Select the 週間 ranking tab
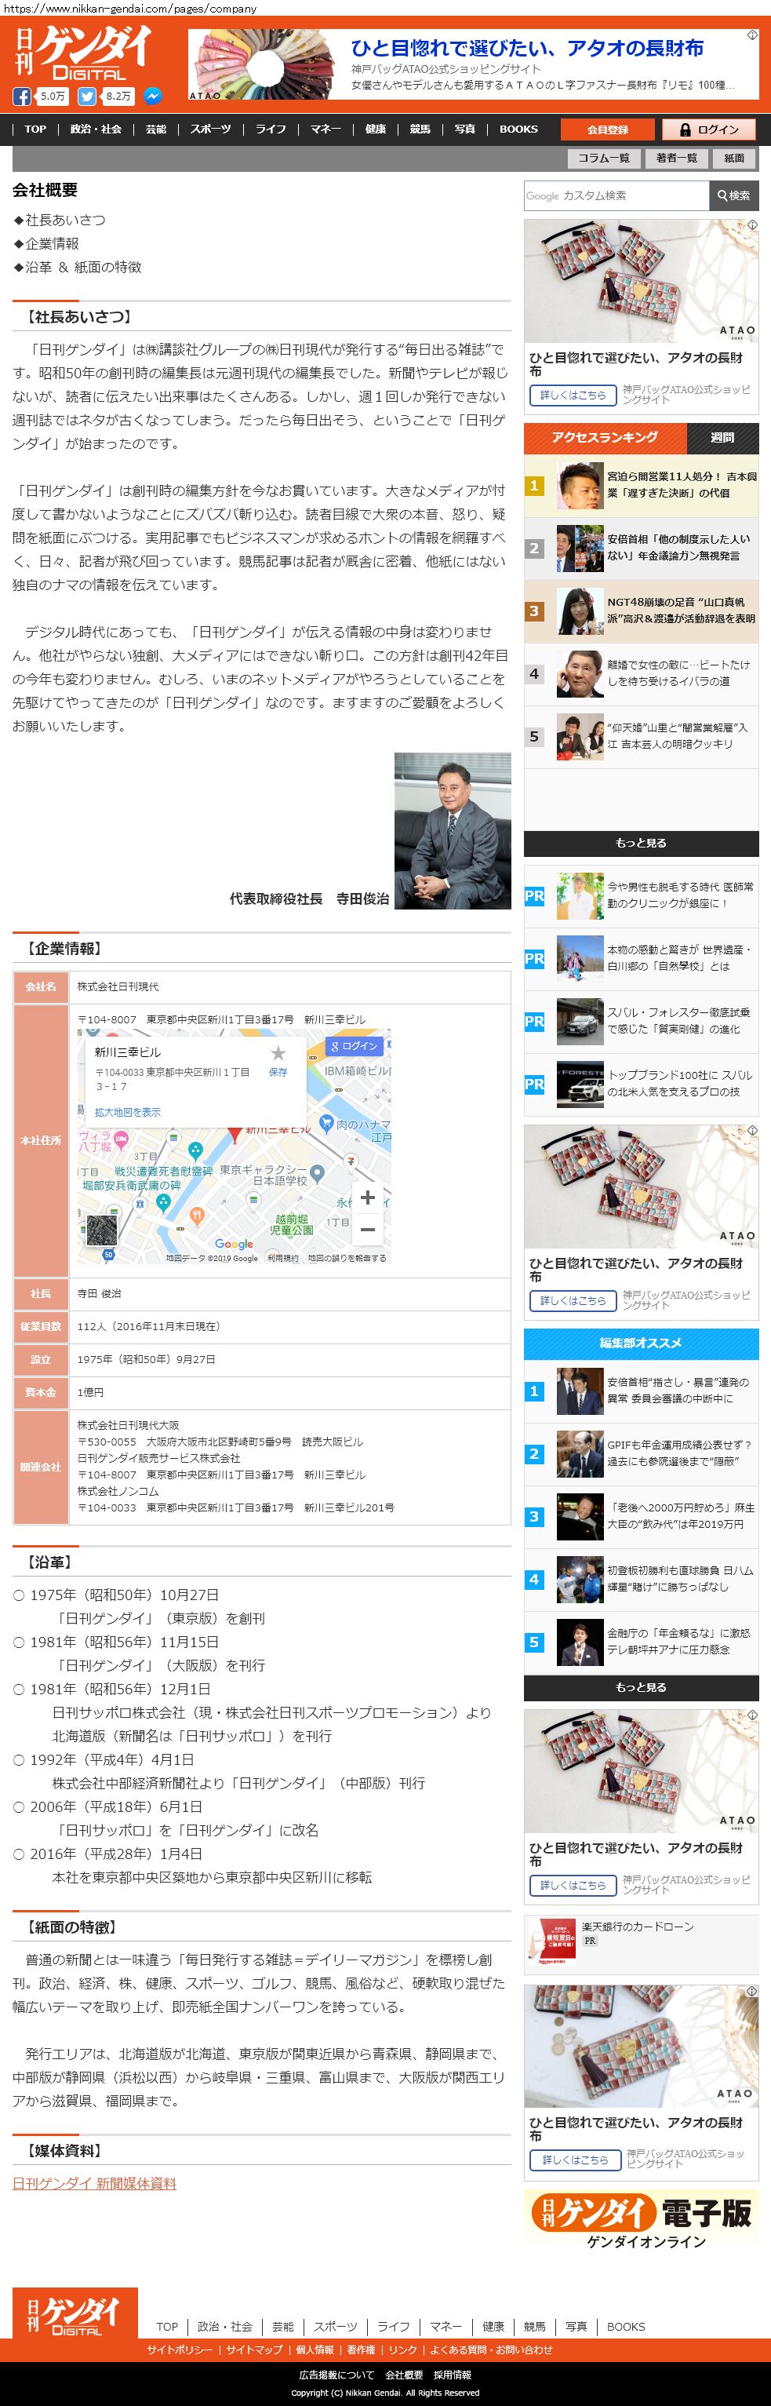Viewport: 771px width, 2406px height. pyautogui.click(x=722, y=437)
